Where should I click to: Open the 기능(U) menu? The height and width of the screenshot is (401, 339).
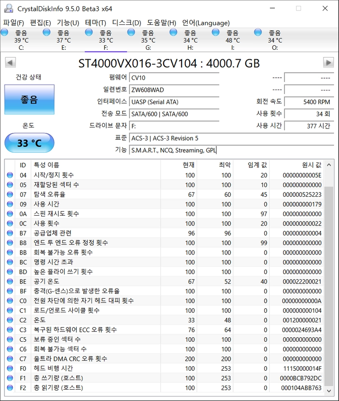click(68, 23)
